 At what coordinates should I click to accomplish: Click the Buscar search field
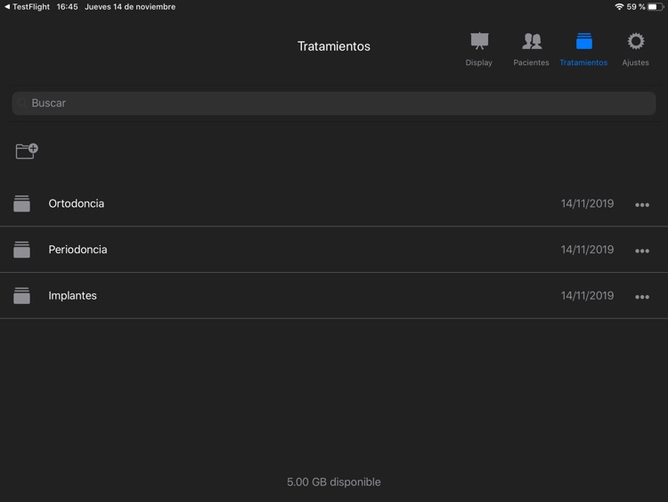(x=334, y=103)
